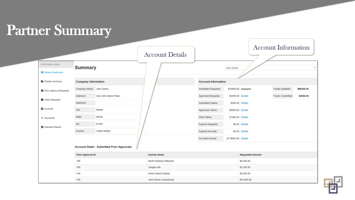Viewport: 355px width, 200px height.
Task: Click the Standard Report chart icon
Action: tap(42, 127)
